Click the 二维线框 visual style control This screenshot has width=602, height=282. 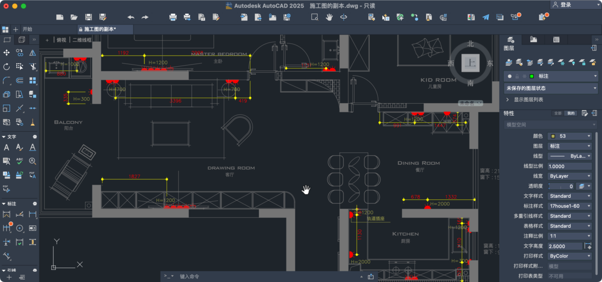click(x=81, y=40)
